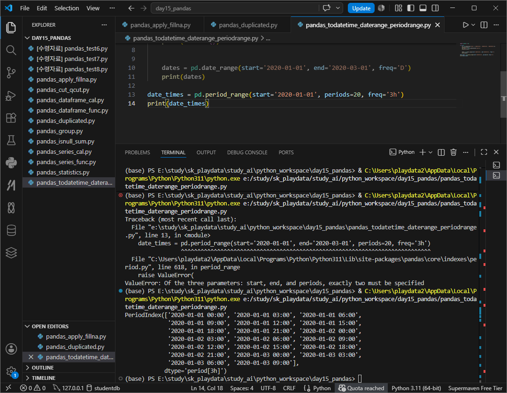Screen dimensions: 507x393
Task: Go back in navigation history
Action: pyautogui.click(x=131, y=8)
